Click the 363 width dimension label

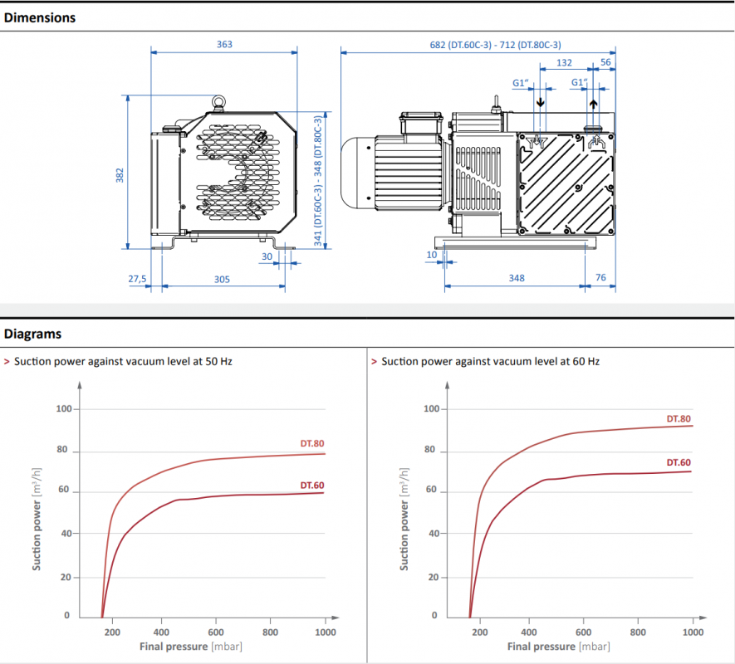tap(224, 44)
